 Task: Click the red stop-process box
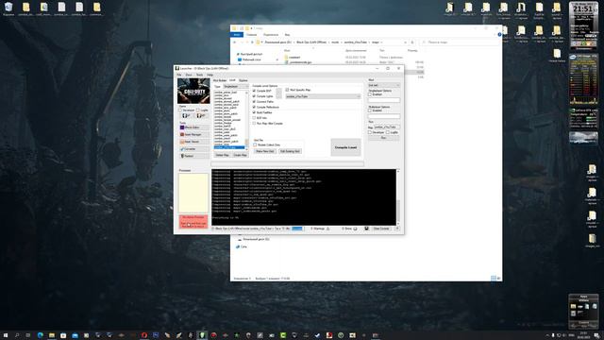tap(193, 221)
